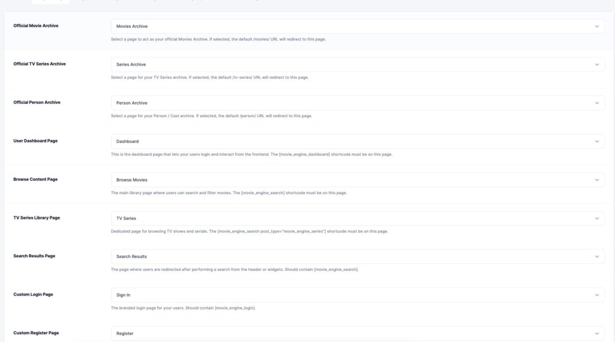
Task: Click the chevron arrow beside Movies Archive
Action: click(596, 26)
